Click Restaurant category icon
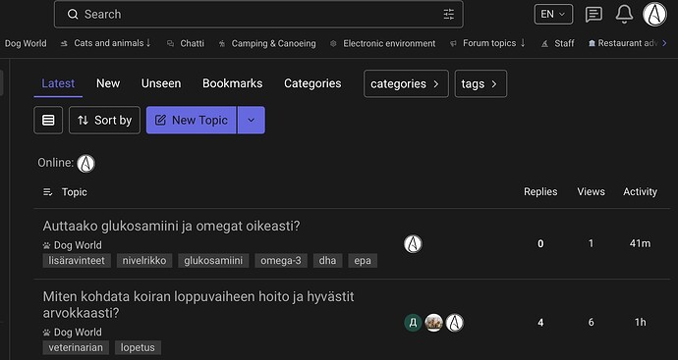Image resolution: width=678 pixels, height=360 pixels. [x=592, y=43]
